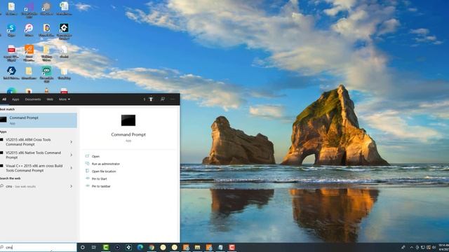Open the red PDF file on desktop
449x252 pixels.
11,53
